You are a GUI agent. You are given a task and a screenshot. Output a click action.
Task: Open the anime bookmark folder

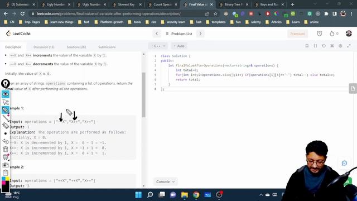[x=312, y=22]
